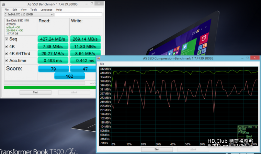Click the 117.37 GB capacity text
Viewport: 261px width, 154px height.
click(x=12, y=33)
